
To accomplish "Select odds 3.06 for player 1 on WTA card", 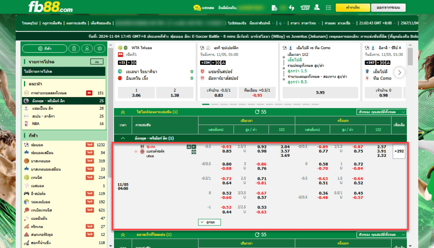I will click(136, 93).
